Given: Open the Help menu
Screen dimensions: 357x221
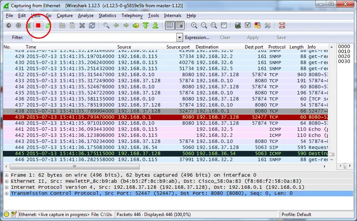Looking at the screenshot, I should pos(191,16).
